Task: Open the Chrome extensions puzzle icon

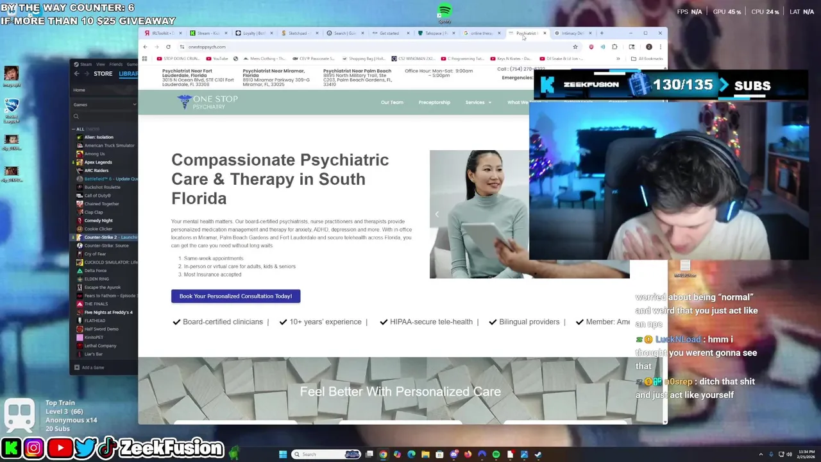Action: [x=614, y=47]
